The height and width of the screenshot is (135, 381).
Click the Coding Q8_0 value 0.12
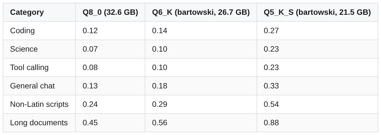pos(90,31)
